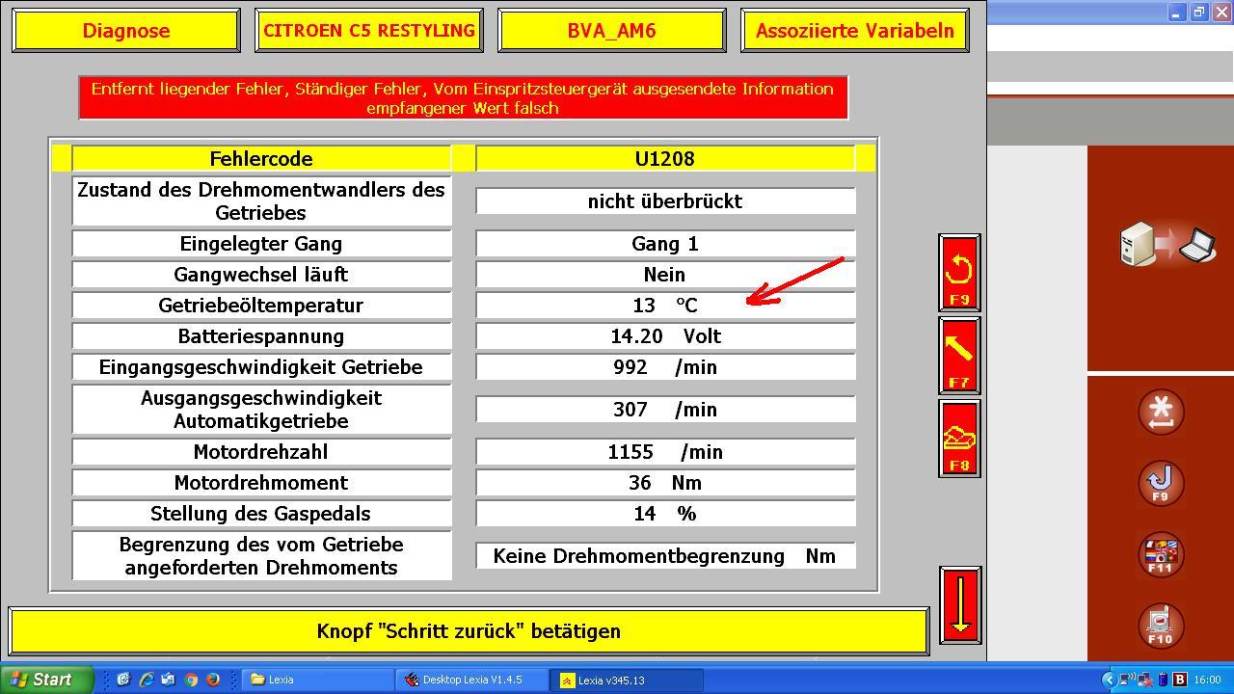1234x694 pixels.
Task: Click the Fehlercode header cell
Action: (261, 159)
